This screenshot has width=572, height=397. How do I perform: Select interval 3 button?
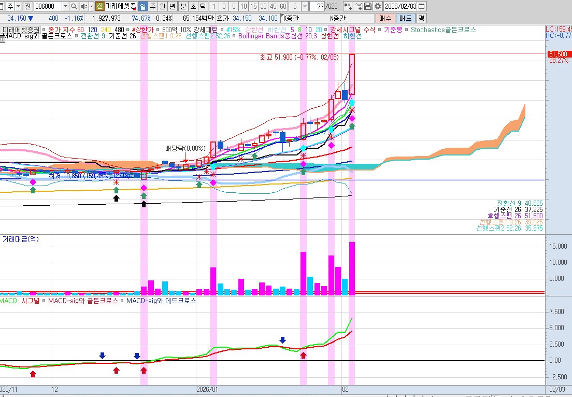224,6
